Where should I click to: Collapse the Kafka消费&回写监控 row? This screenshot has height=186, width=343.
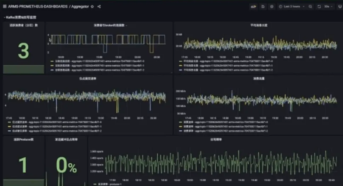click(x=20, y=17)
